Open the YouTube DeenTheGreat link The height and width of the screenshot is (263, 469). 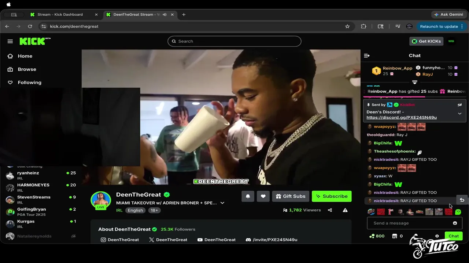(x=216, y=240)
